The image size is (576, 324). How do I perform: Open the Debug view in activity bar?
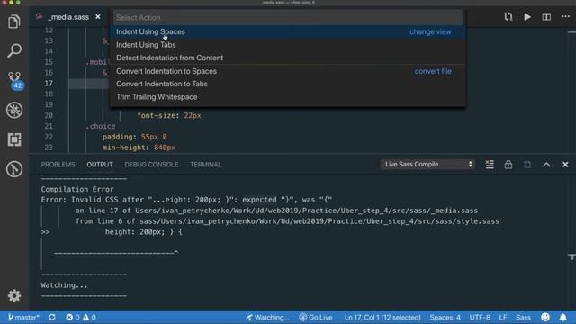(x=14, y=110)
